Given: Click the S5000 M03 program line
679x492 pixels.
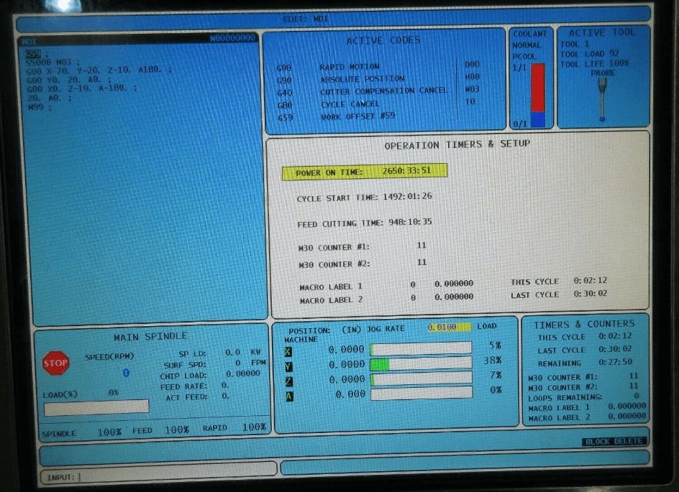Looking at the screenshot, I should click(53, 62).
